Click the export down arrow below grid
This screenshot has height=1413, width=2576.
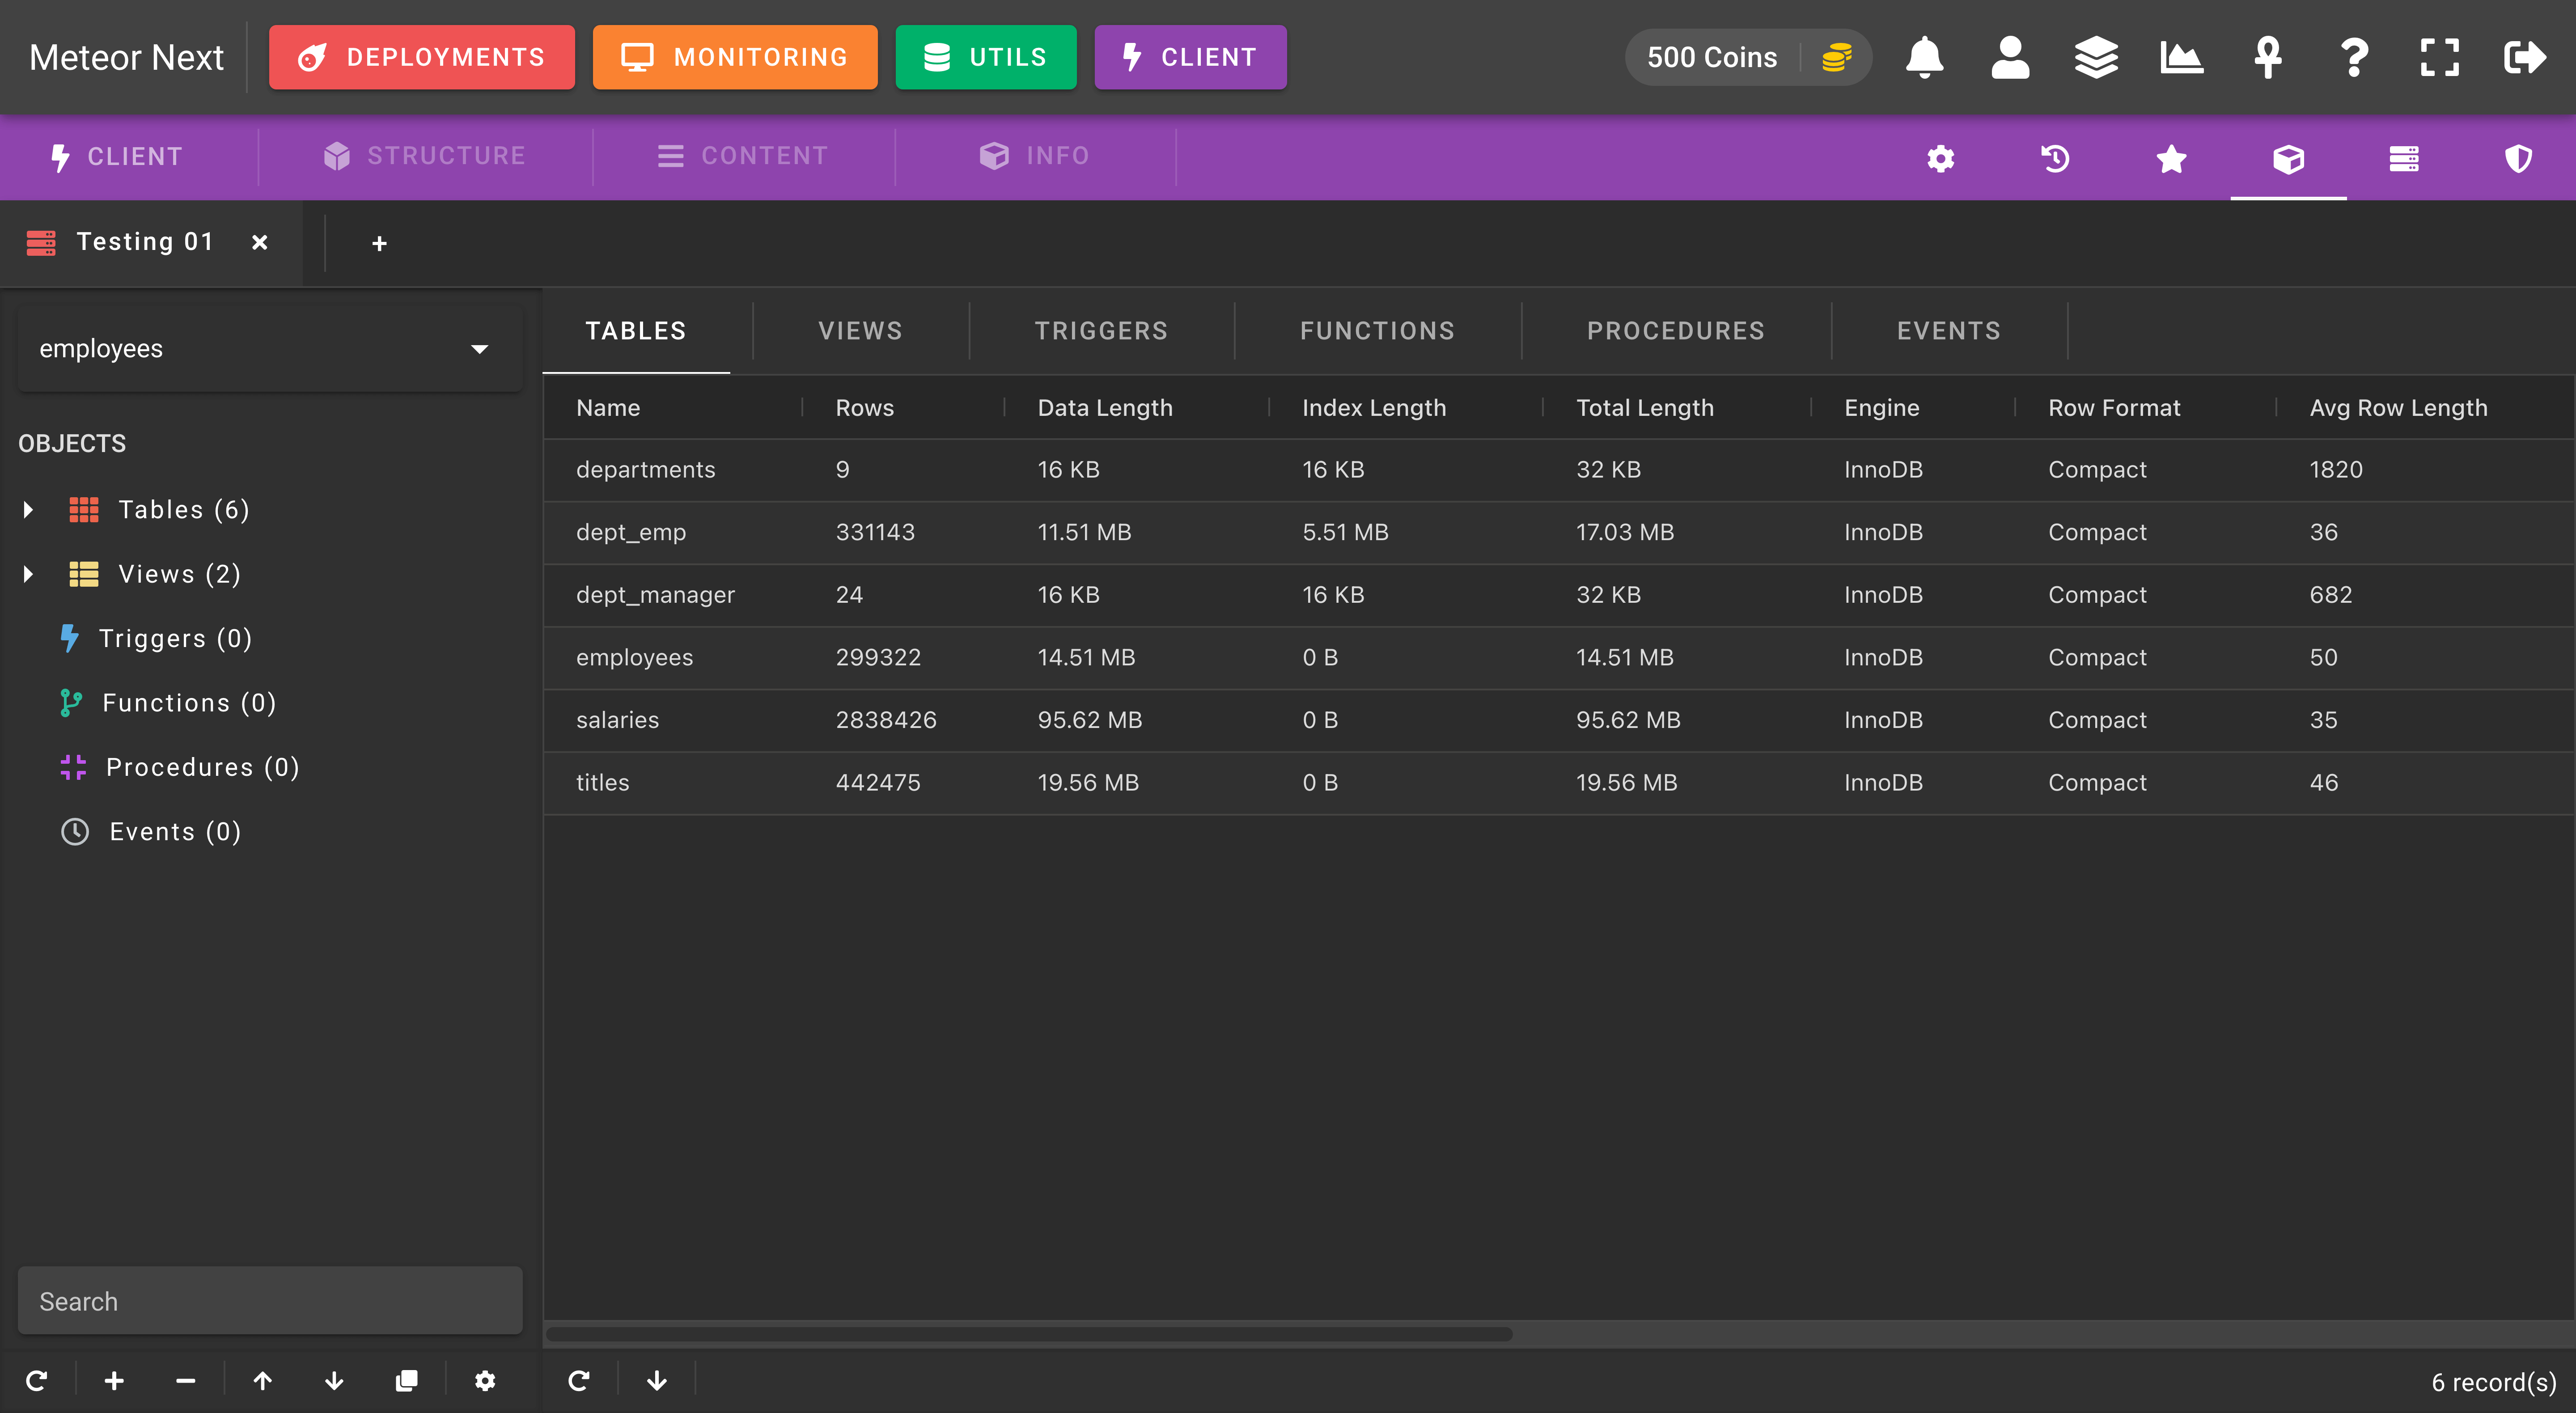point(657,1381)
